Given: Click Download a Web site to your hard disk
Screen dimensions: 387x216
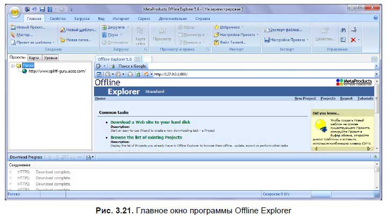Looking at the screenshot, I should pyautogui.click(x=150, y=122).
